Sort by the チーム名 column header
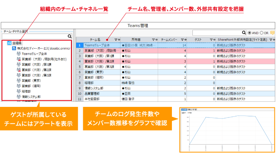 click(95, 40)
